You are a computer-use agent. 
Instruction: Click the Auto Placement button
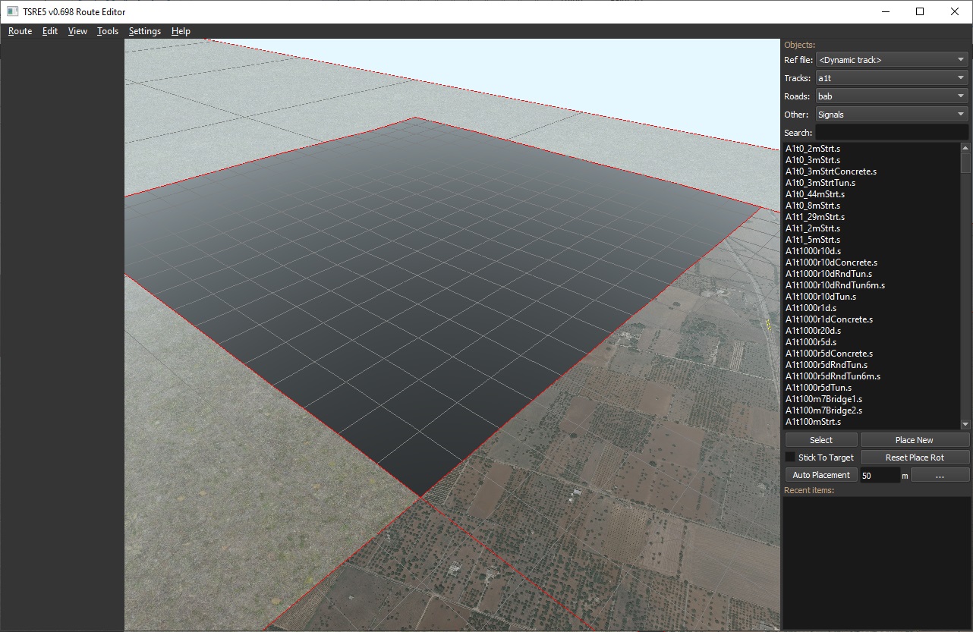coord(821,475)
